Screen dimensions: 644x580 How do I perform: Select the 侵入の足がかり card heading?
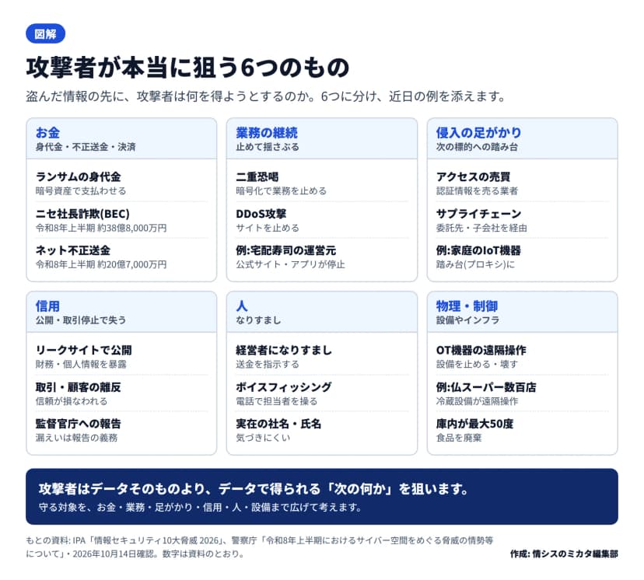478,133
